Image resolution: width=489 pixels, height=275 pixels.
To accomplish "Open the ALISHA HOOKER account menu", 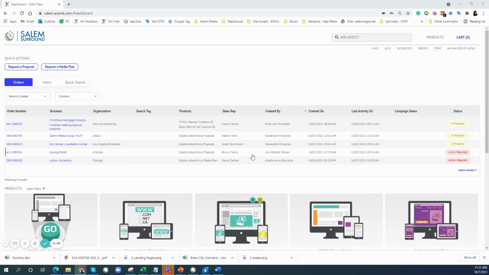I will [461, 49].
